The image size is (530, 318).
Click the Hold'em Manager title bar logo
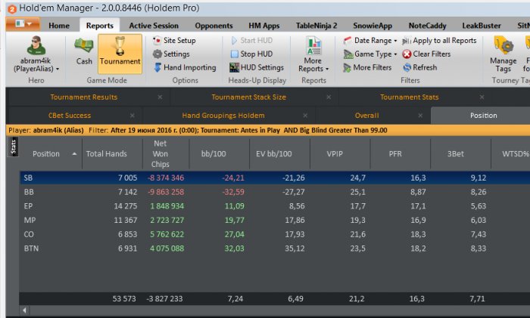(x=12, y=9)
